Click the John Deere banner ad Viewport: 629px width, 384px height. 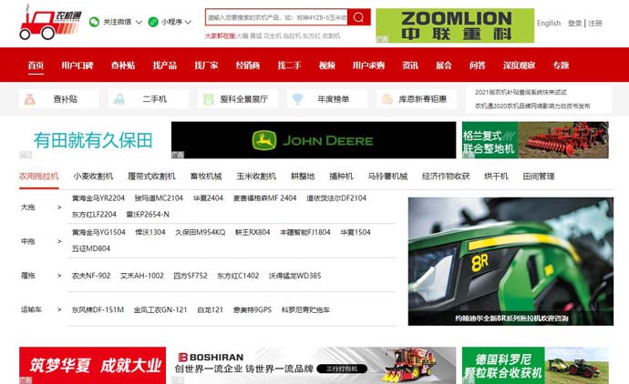314,140
